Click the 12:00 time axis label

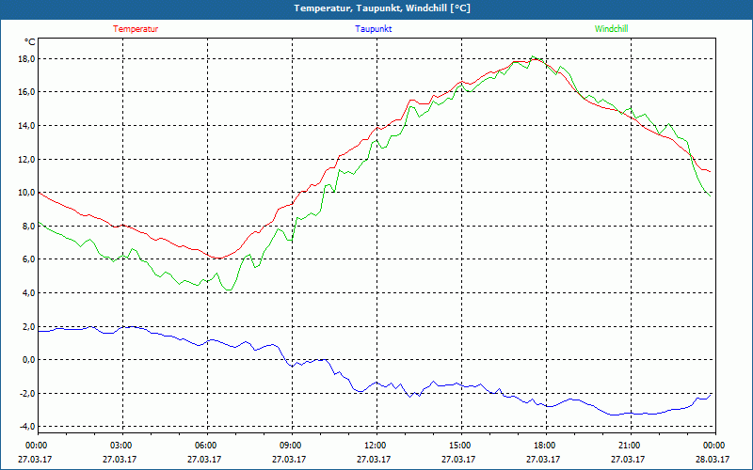(375, 446)
